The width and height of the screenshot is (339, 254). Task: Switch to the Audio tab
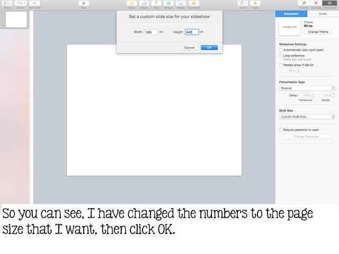(x=323, y=14)
